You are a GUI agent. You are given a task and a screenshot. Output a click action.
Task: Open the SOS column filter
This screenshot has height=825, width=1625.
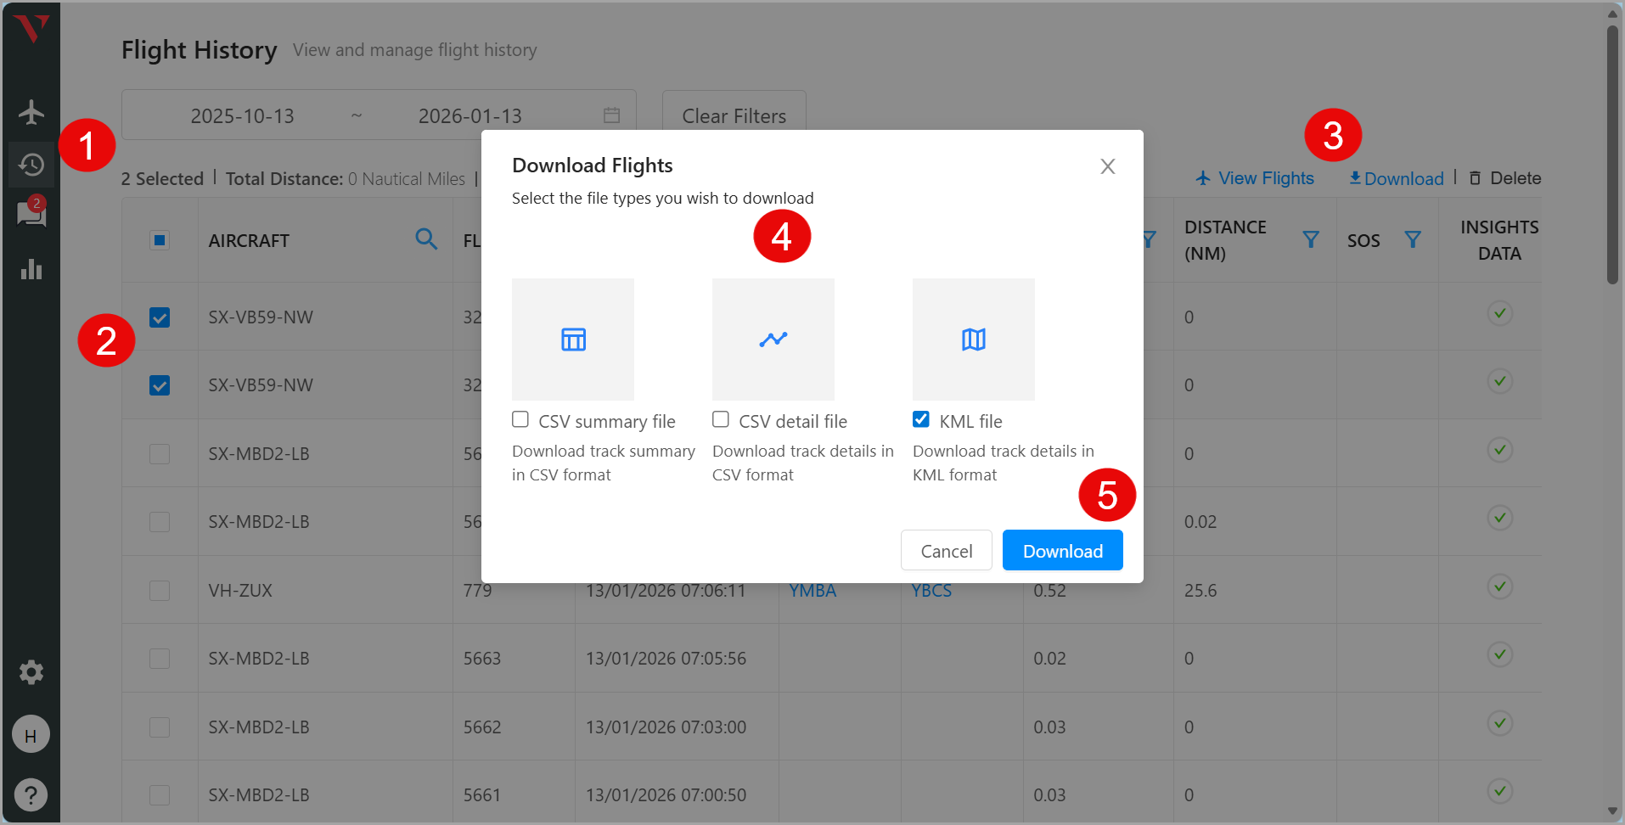[x=1413, y=240]
